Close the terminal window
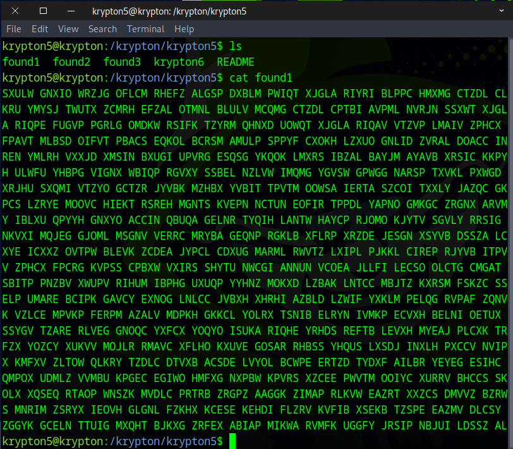Image resolution: width=513 pixels, height=449 pixels. click(x=71, y=11)
